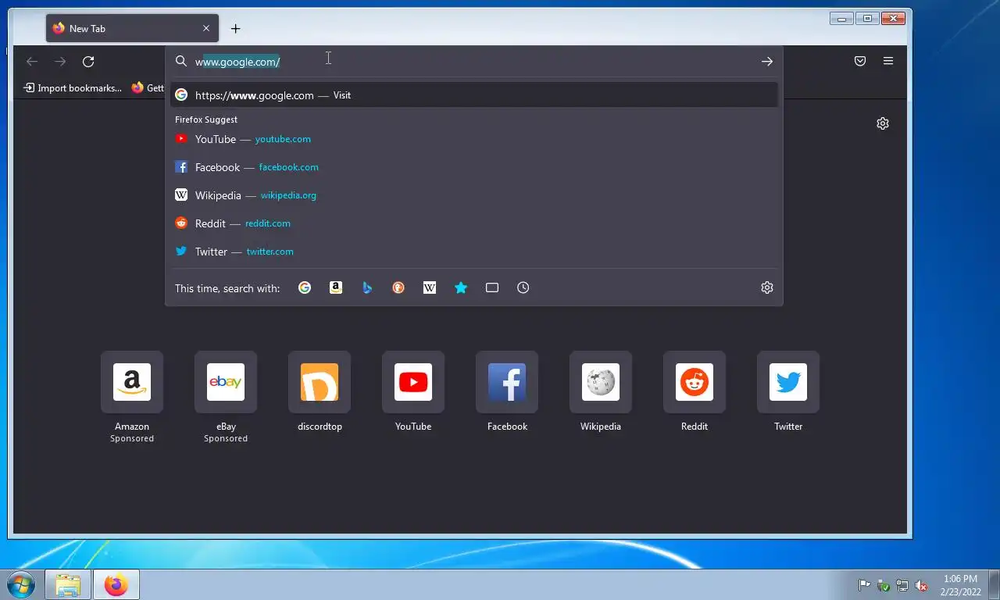Select the YouTube youtube.com suggestion
1000x600 pixels.
[474, 139]
